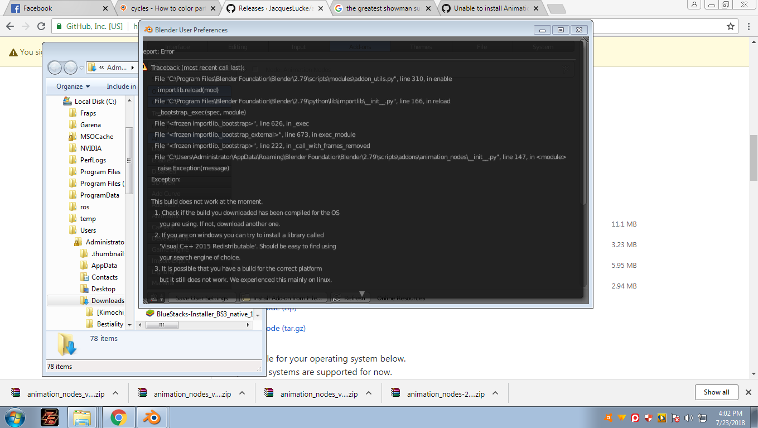The image size is (758, 428).
Task: Open the Themes tab in Blender preferences
Action: (421, 47)
